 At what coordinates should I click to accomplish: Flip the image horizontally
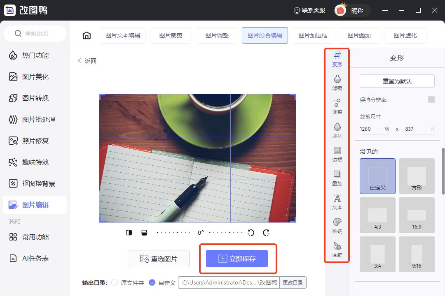pos(129,232)
